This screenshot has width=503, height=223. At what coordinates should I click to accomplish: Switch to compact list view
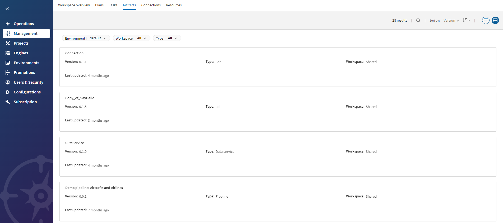pos(486,20)
